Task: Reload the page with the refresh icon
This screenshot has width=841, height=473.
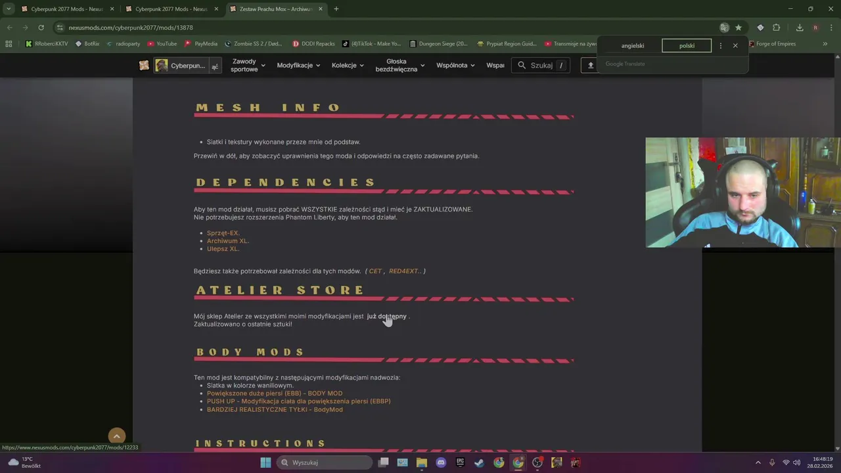Action: coord(41,28)
